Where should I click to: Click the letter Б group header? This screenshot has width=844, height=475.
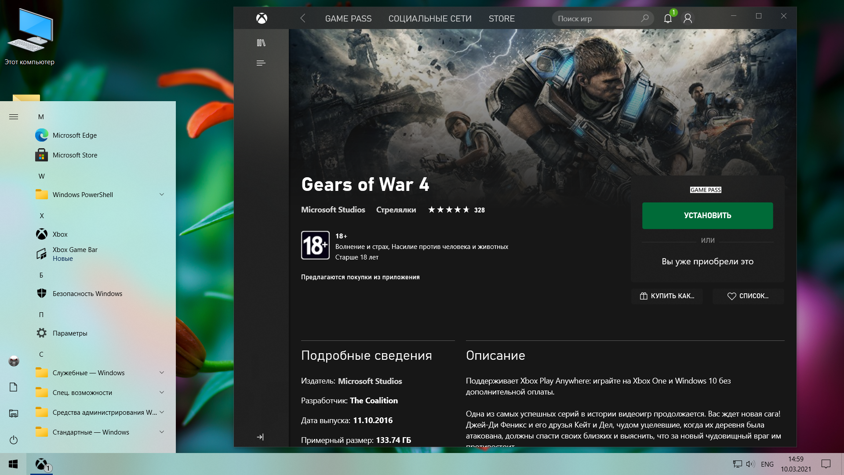pos(41,275)
